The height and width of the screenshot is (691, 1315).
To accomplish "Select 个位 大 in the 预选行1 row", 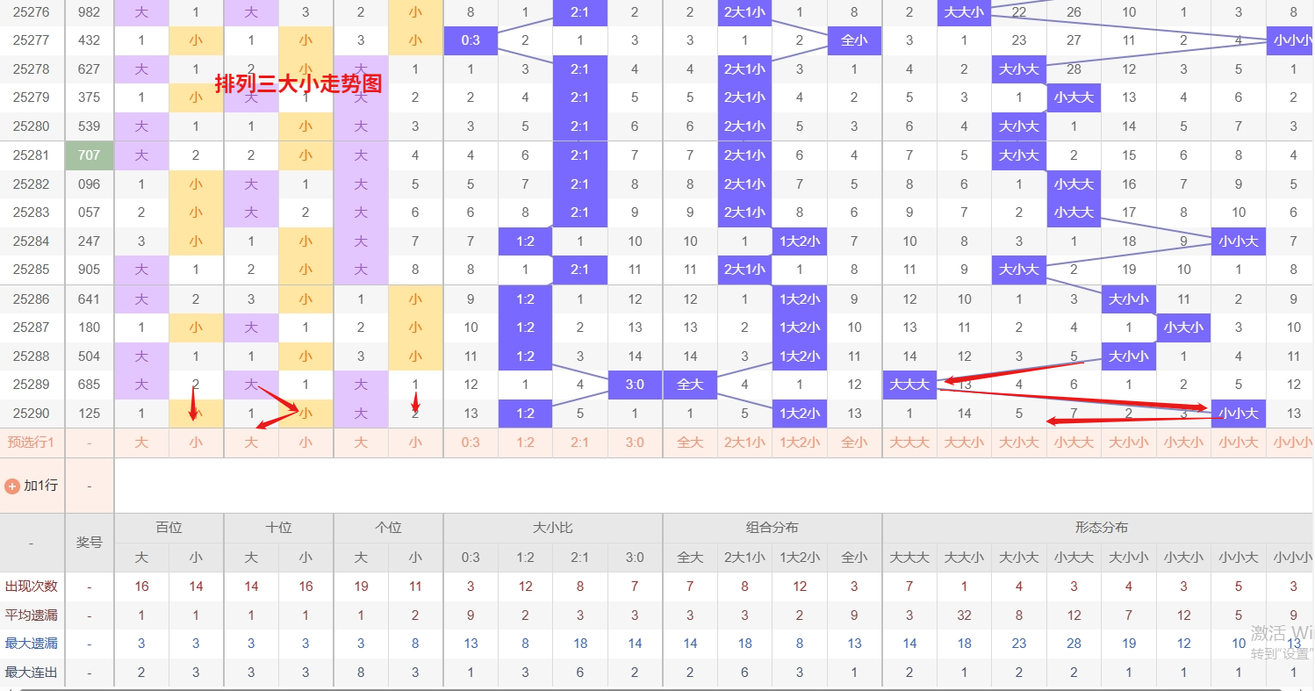I will point(361,443).
